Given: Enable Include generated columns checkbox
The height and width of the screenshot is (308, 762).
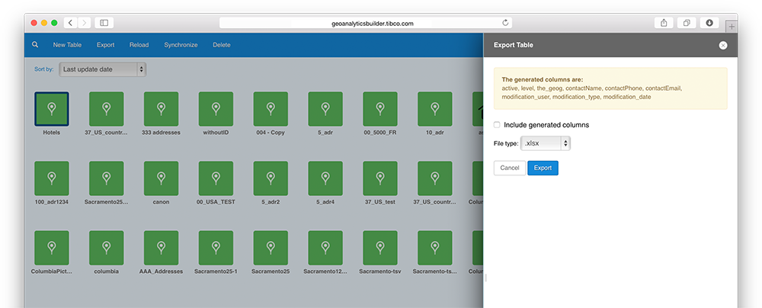Looking at the screenshot, I should (x=497, y=125).
